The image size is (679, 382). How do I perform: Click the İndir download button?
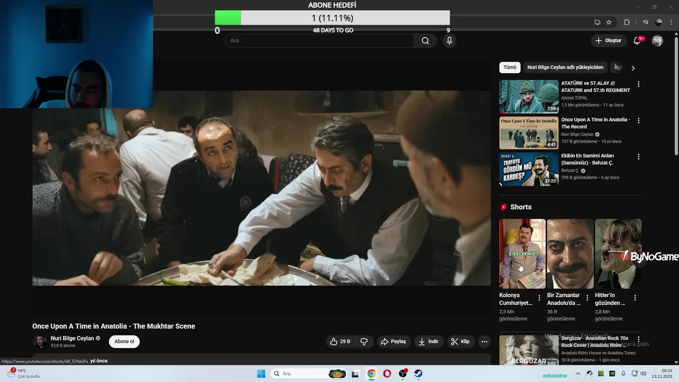point(429,342)
